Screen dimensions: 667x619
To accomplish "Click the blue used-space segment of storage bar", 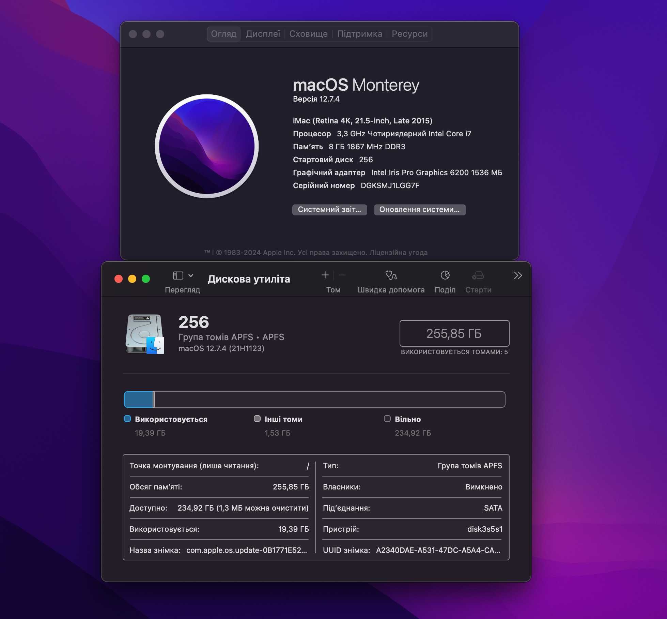I will pos(139,399).
